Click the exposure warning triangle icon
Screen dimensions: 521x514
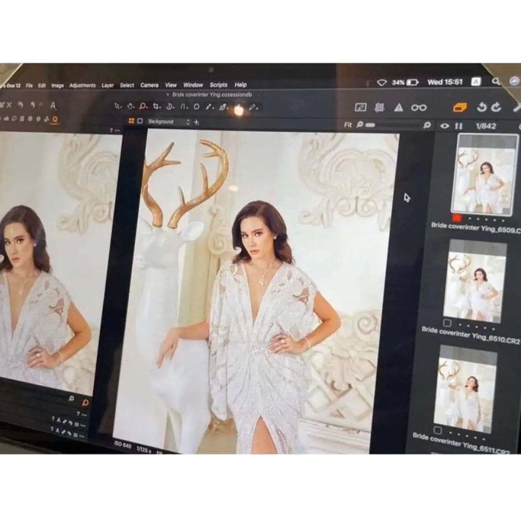398,107
